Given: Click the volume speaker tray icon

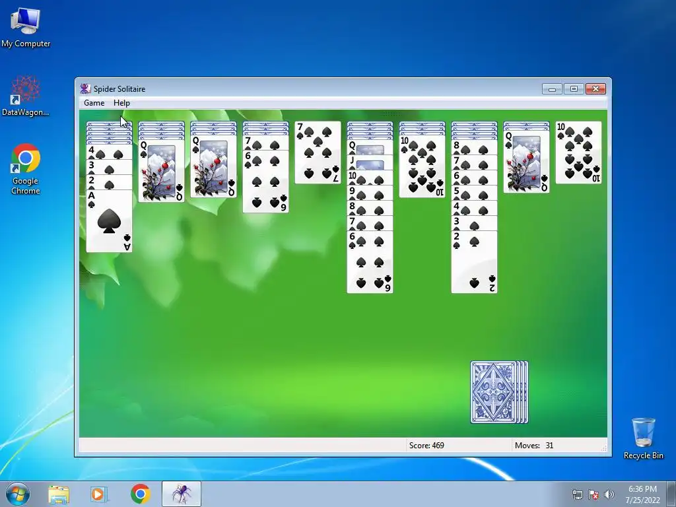Looking at the screenshot, I should [x=609, y=494].
